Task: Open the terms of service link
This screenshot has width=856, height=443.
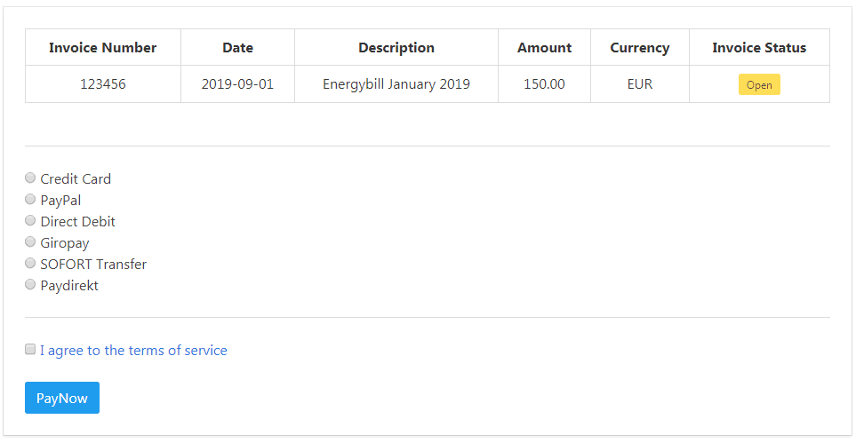Action: coord(133,351)
